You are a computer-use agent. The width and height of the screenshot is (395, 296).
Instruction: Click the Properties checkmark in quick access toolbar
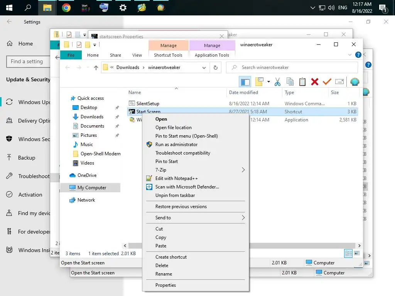click(x=79, y=45)
